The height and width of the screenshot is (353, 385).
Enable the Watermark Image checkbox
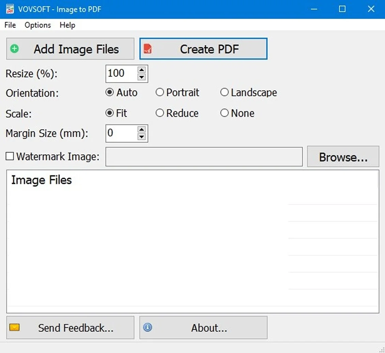point(10,156)
